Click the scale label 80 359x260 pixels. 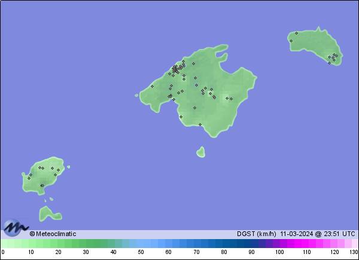(x=224, y=252)
